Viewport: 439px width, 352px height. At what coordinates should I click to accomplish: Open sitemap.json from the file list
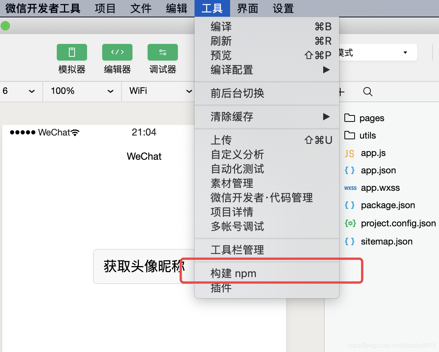(x=386, y=241)
